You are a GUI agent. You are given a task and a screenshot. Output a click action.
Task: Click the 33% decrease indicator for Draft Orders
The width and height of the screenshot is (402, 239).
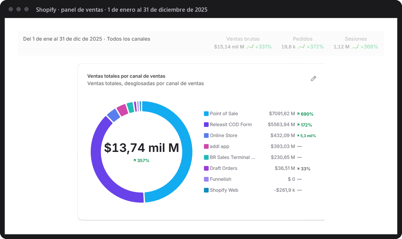click(x=303, y=169)
